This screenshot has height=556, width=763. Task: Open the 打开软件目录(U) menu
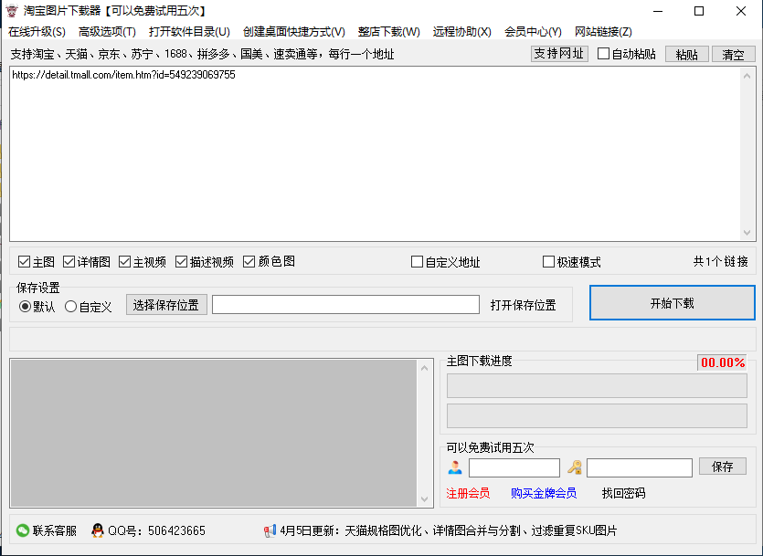tap(189, 32)
